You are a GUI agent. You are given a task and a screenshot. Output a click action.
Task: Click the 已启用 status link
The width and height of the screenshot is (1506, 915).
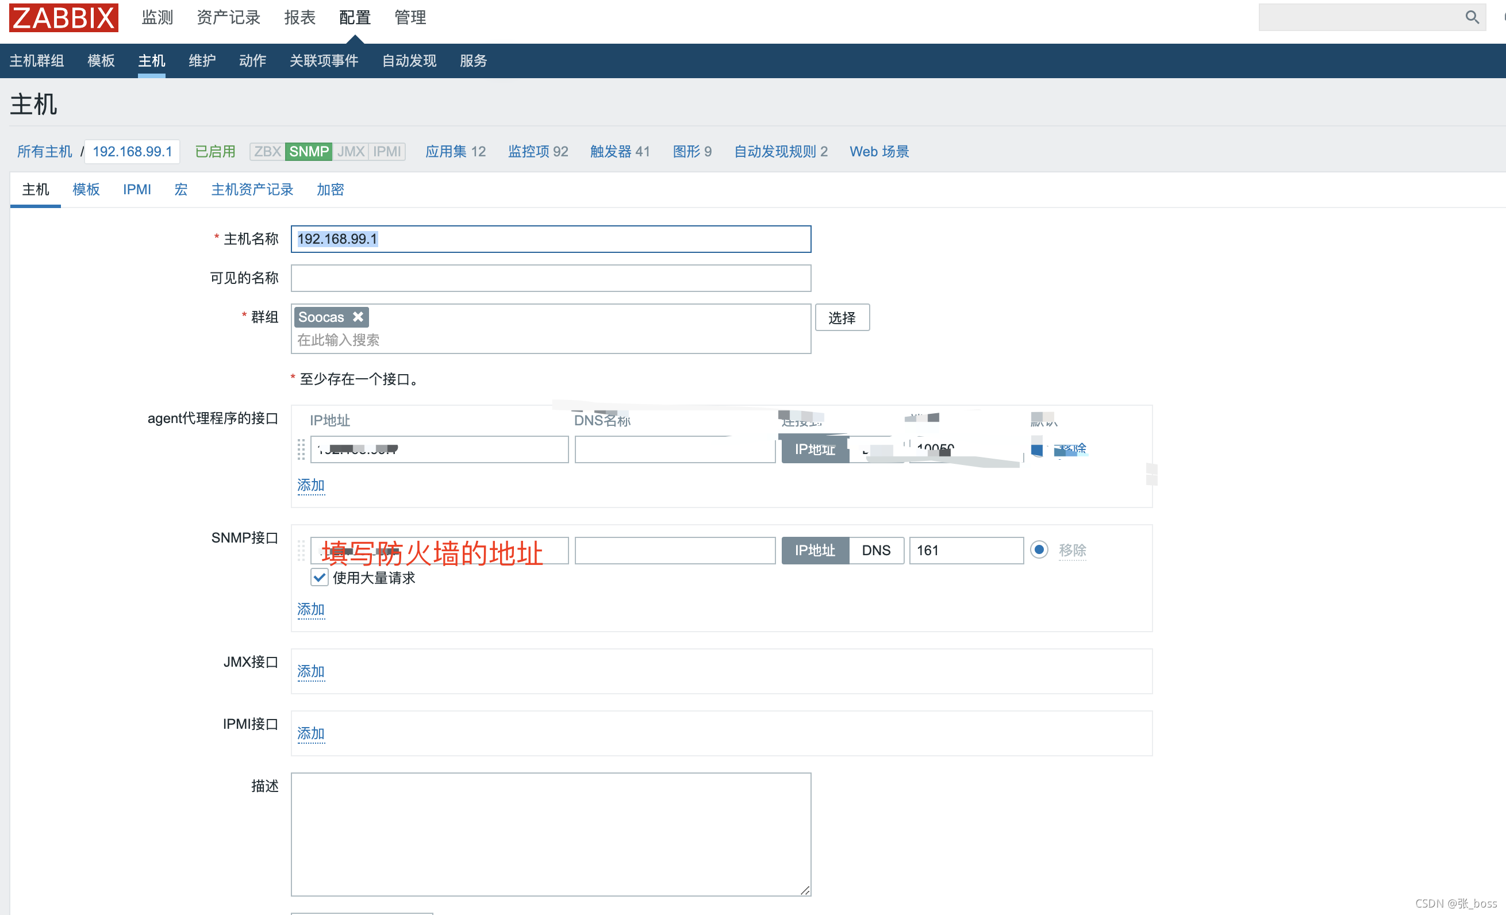[x=215, y=151]
